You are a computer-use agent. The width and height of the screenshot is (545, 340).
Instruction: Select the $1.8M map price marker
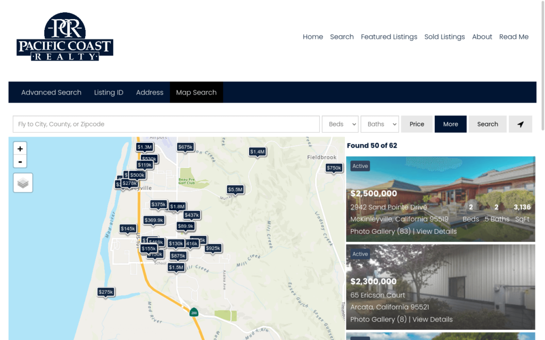click(x=177, y=207)
